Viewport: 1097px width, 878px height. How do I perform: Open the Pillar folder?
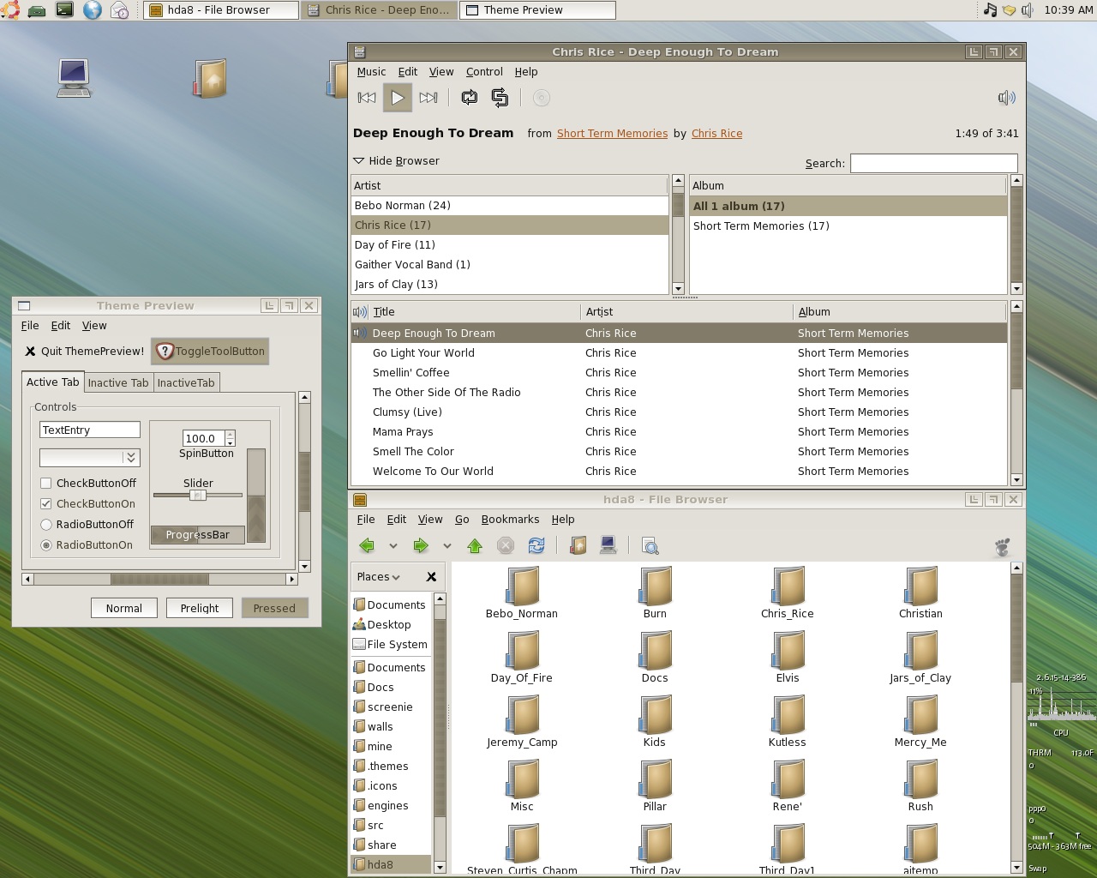(x=655, y=785)
